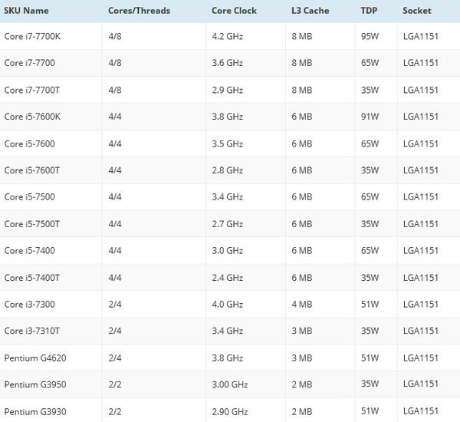460x422 pixels.
Task: Click the 35W TDP in Core i7-7700T row
Action: point(370,90)
